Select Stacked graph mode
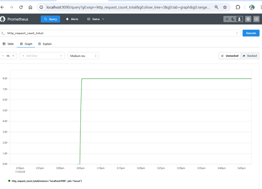Viewport: 262px width, 189px height. coord(249,56)
